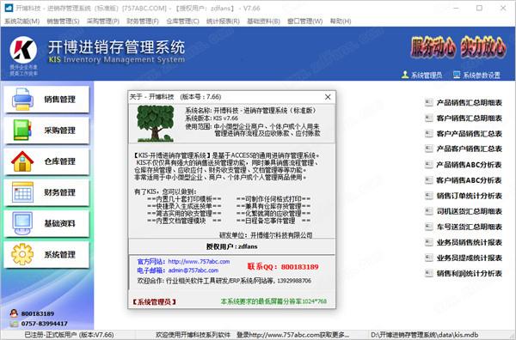
Task: Close the 关于 about dialog
Action: tap(328, 97)
